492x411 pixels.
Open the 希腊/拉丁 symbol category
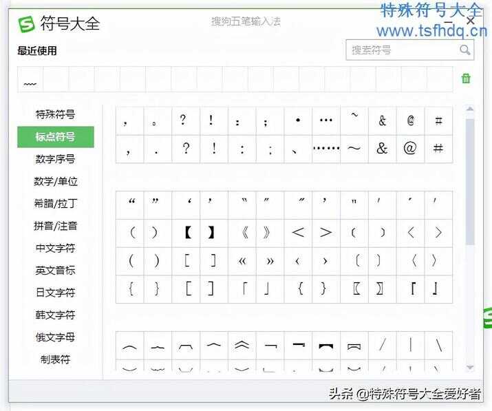click(x=56, y=203)
